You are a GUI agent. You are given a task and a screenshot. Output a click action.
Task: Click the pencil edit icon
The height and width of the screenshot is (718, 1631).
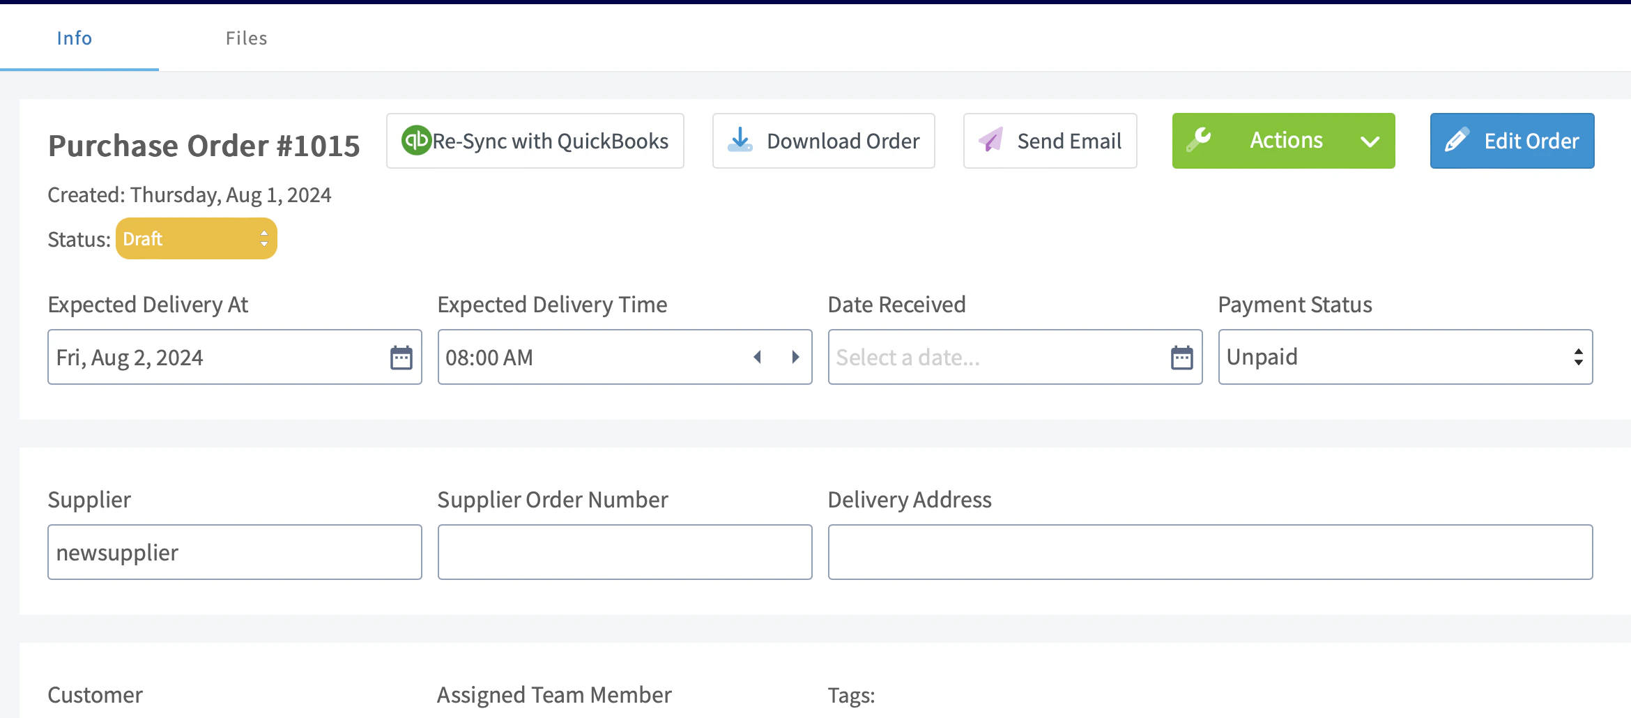(x=1457, y=140)
